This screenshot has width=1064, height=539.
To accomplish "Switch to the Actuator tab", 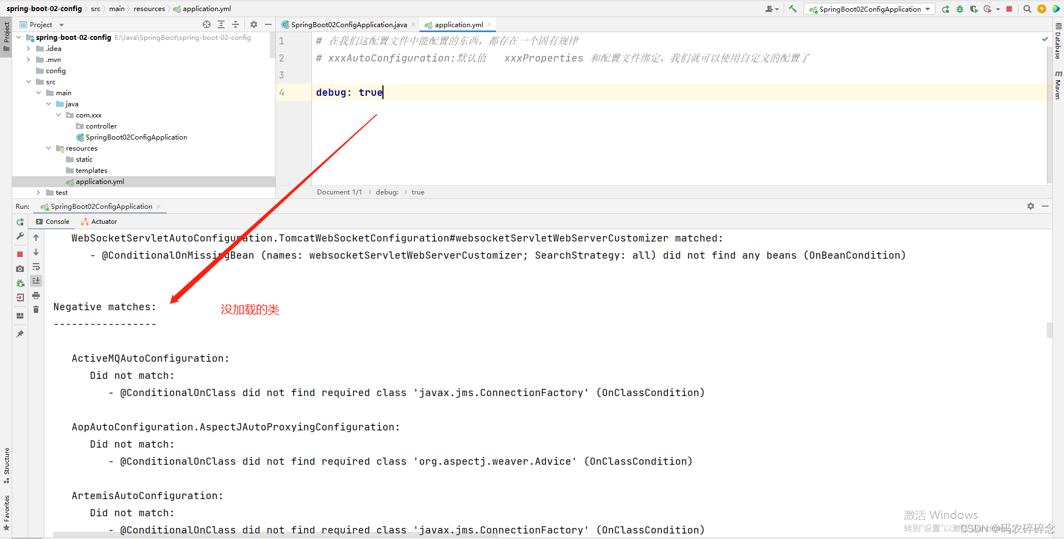I will coord(99,222).
